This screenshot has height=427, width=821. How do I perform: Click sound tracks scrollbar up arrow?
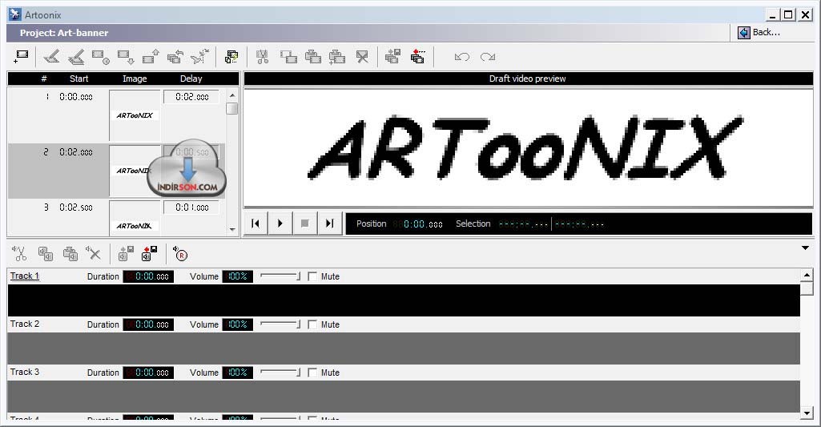(x=807, y=275)
